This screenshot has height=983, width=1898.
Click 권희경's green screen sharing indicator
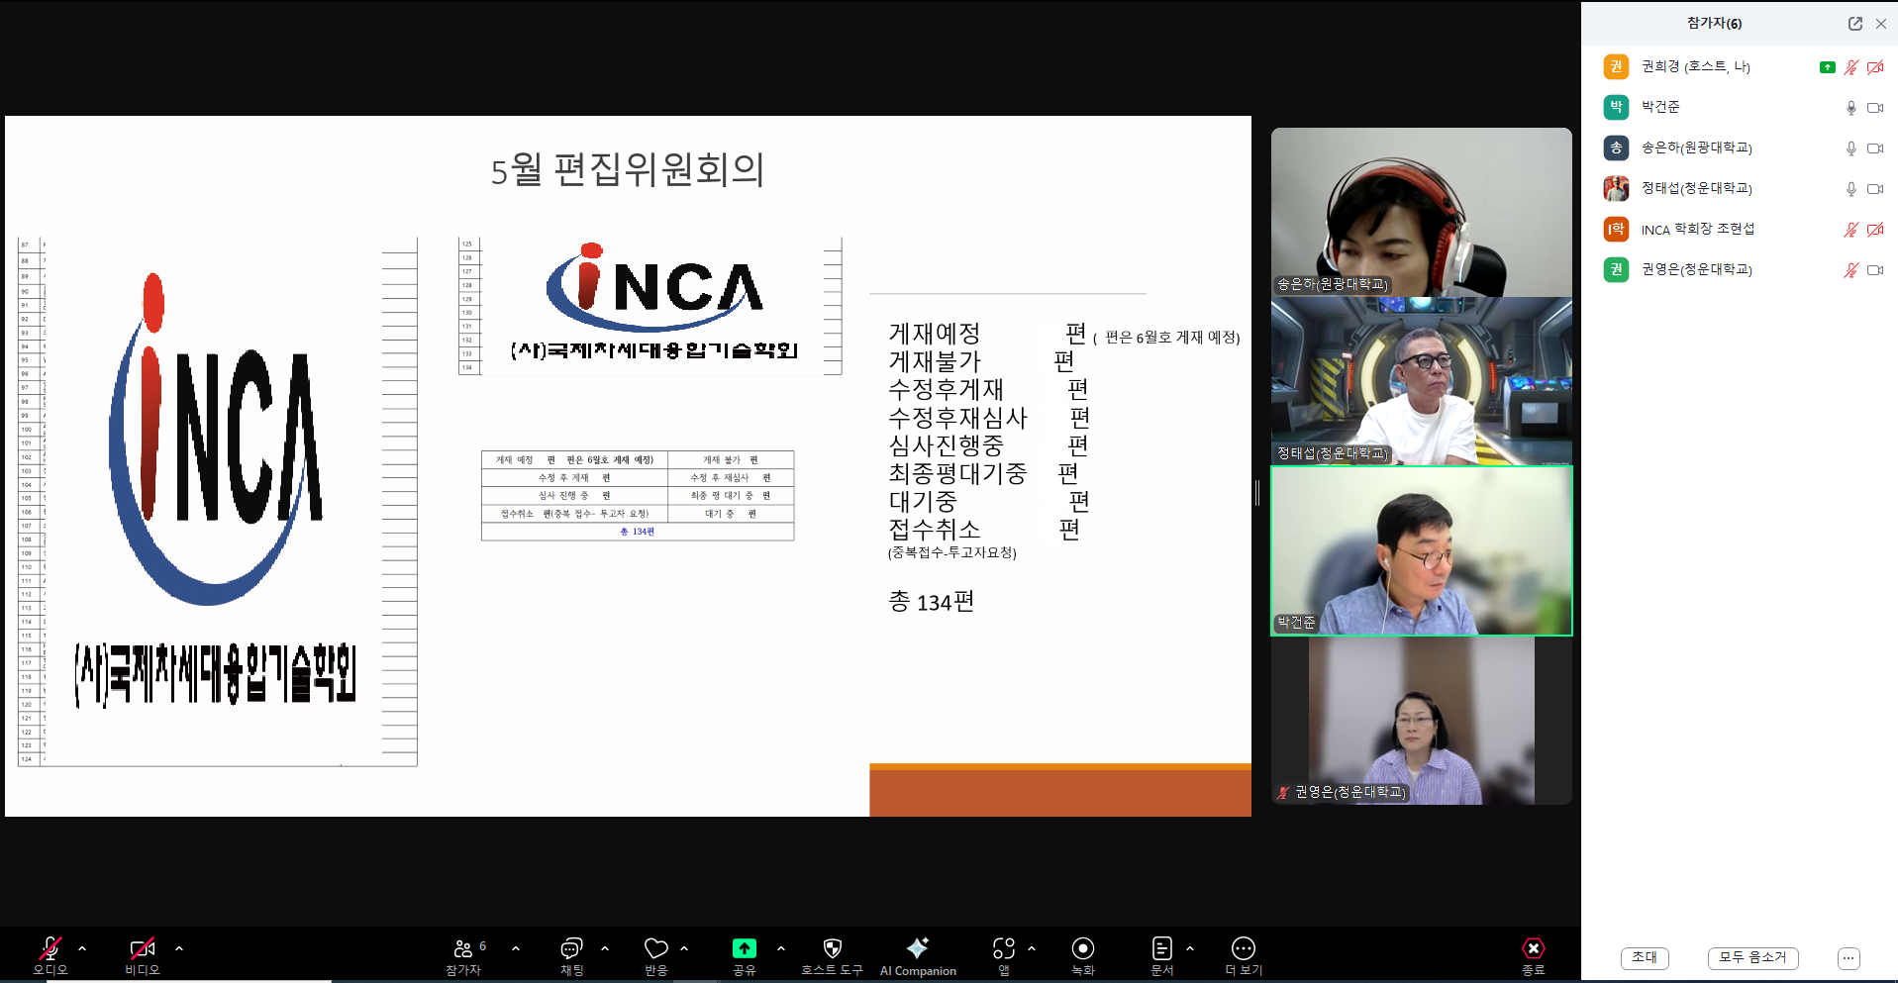[1828, 67]
